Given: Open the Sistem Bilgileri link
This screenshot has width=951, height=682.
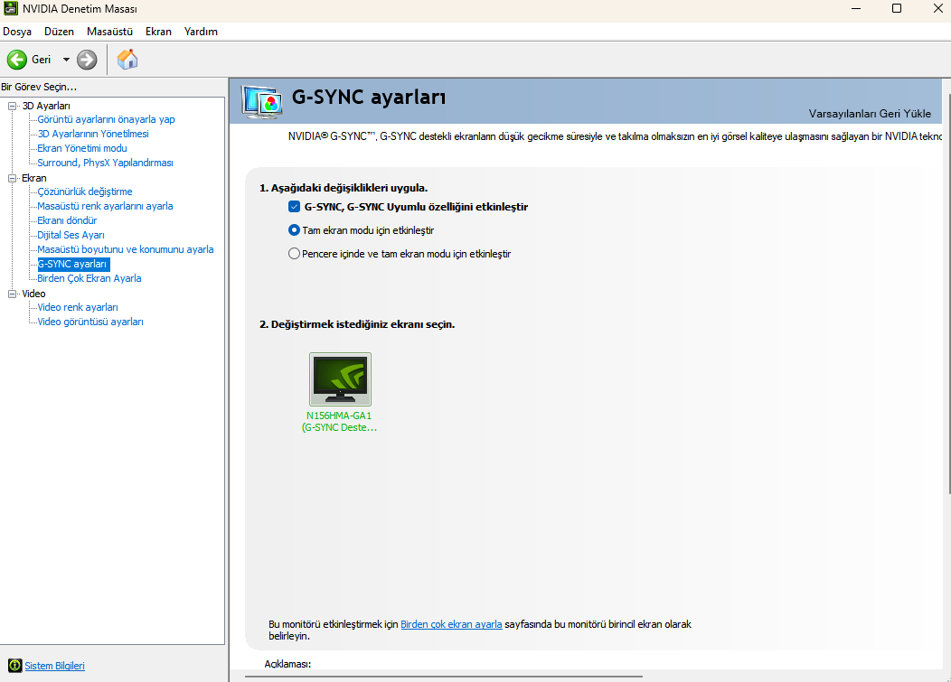Looking at the screenshot, I should (54, 666).
